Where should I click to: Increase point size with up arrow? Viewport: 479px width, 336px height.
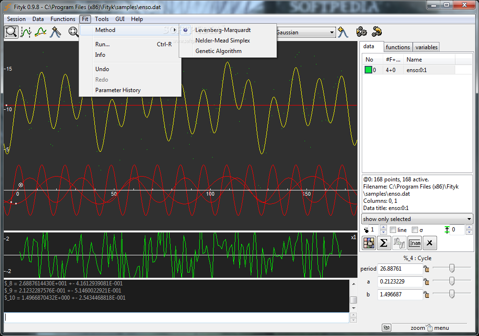pos(383,227)
